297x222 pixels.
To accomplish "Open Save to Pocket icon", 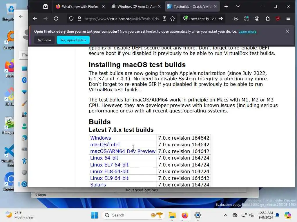I will point(236,19).
